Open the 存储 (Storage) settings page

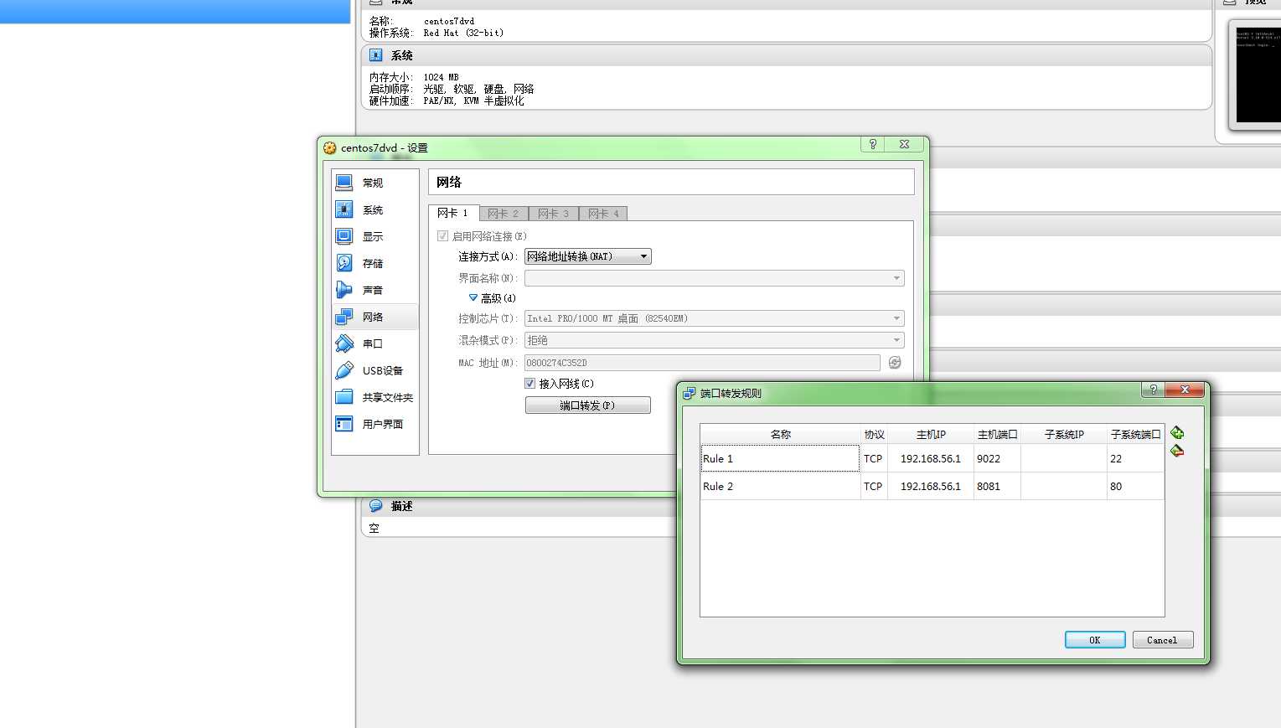click(374, 263)
